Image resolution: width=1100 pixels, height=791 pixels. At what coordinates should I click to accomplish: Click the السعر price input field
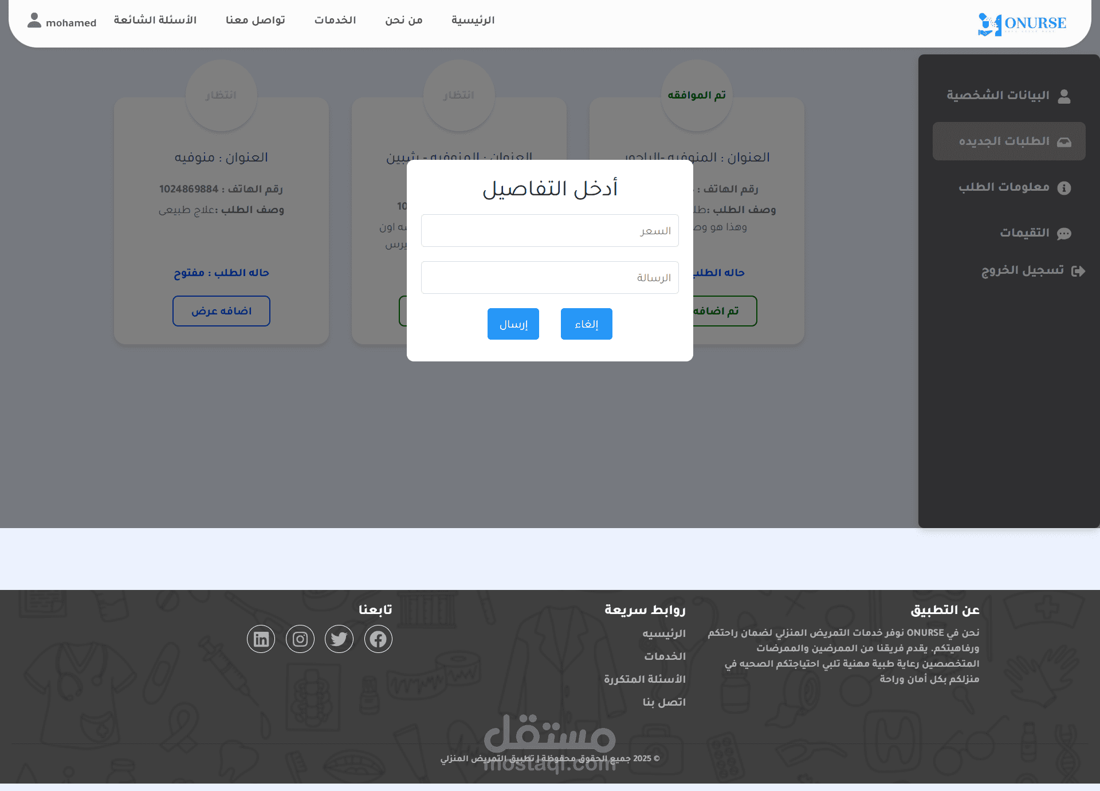549,231
